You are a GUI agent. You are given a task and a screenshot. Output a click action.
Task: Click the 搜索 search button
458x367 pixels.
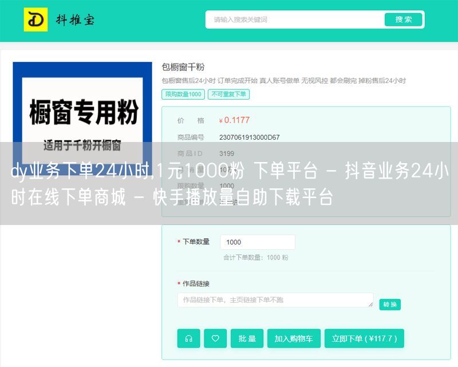pos(404,19)
